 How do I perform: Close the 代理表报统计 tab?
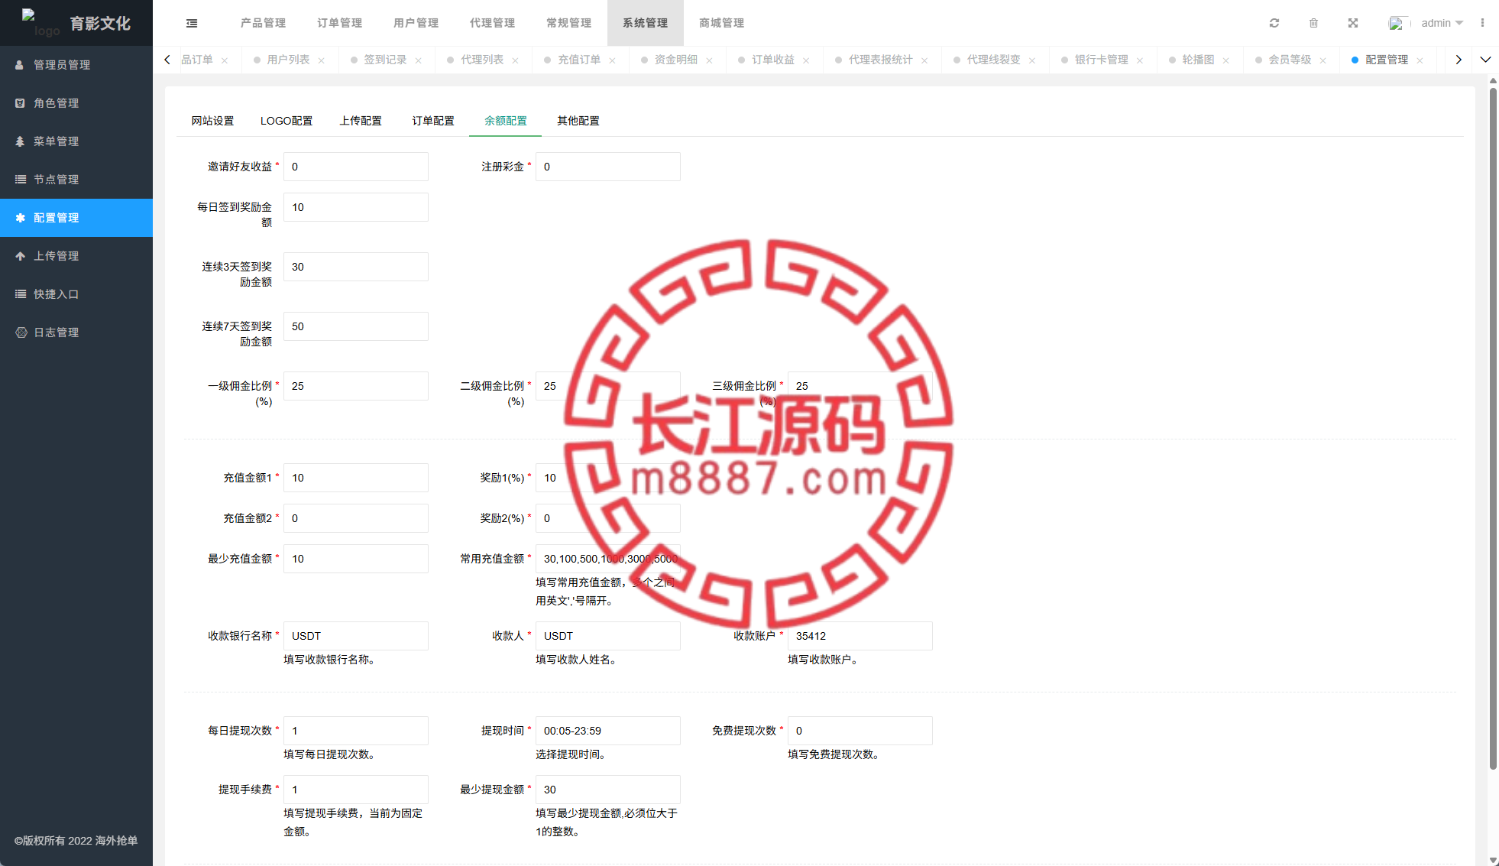924,60
